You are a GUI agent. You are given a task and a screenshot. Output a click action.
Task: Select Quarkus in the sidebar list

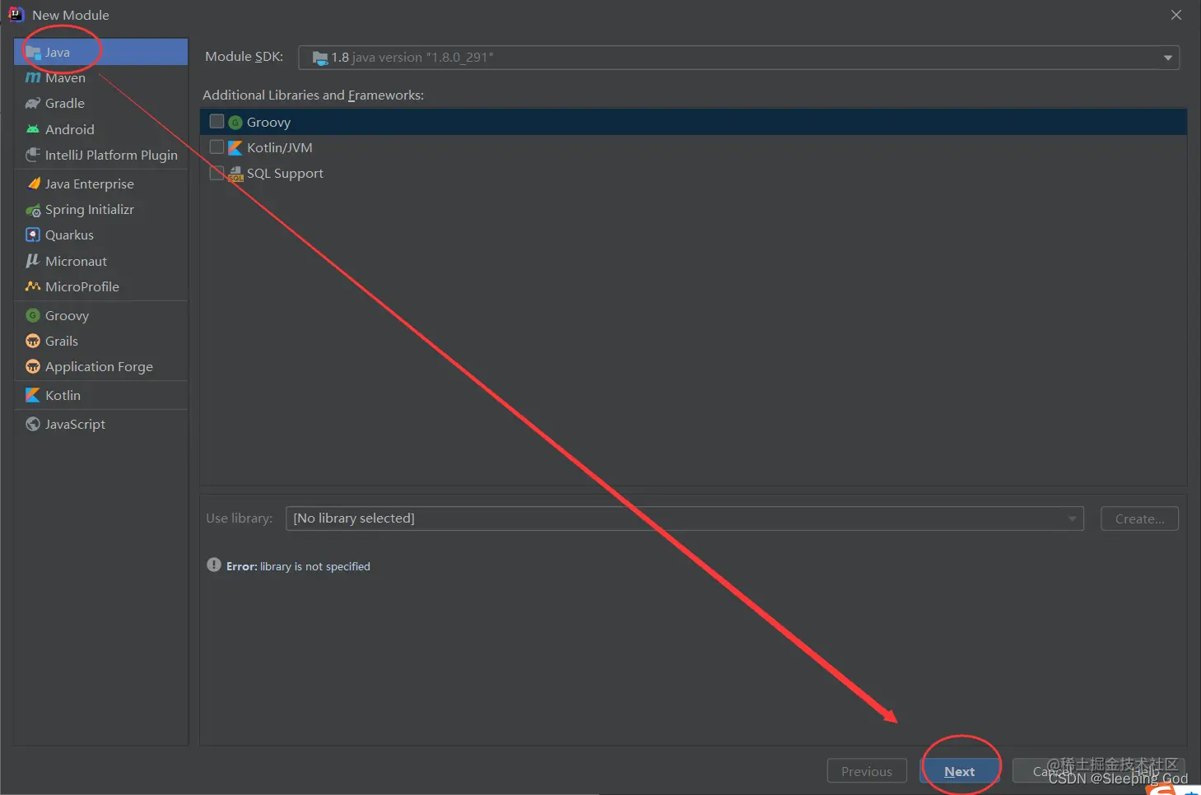(101, 235)
